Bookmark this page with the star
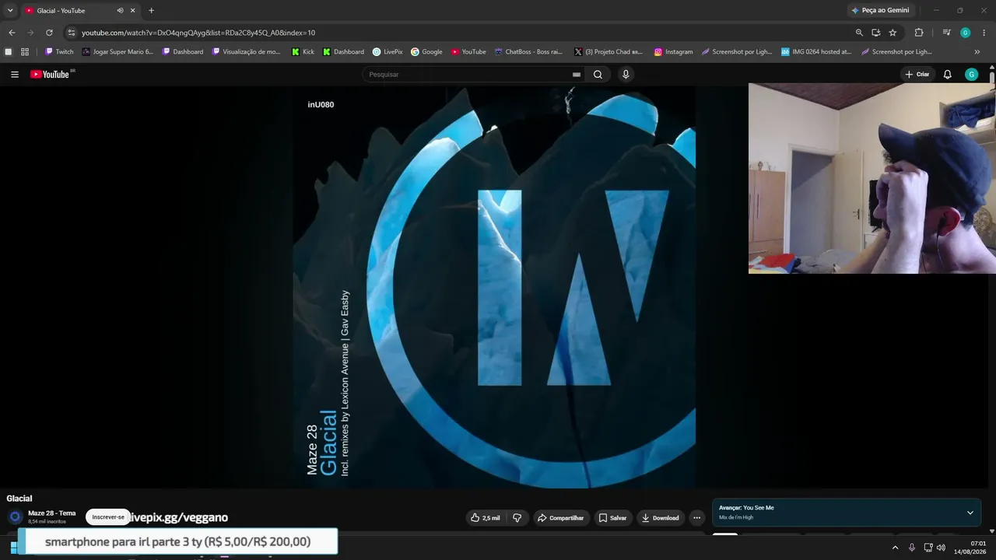 point(893,33)
